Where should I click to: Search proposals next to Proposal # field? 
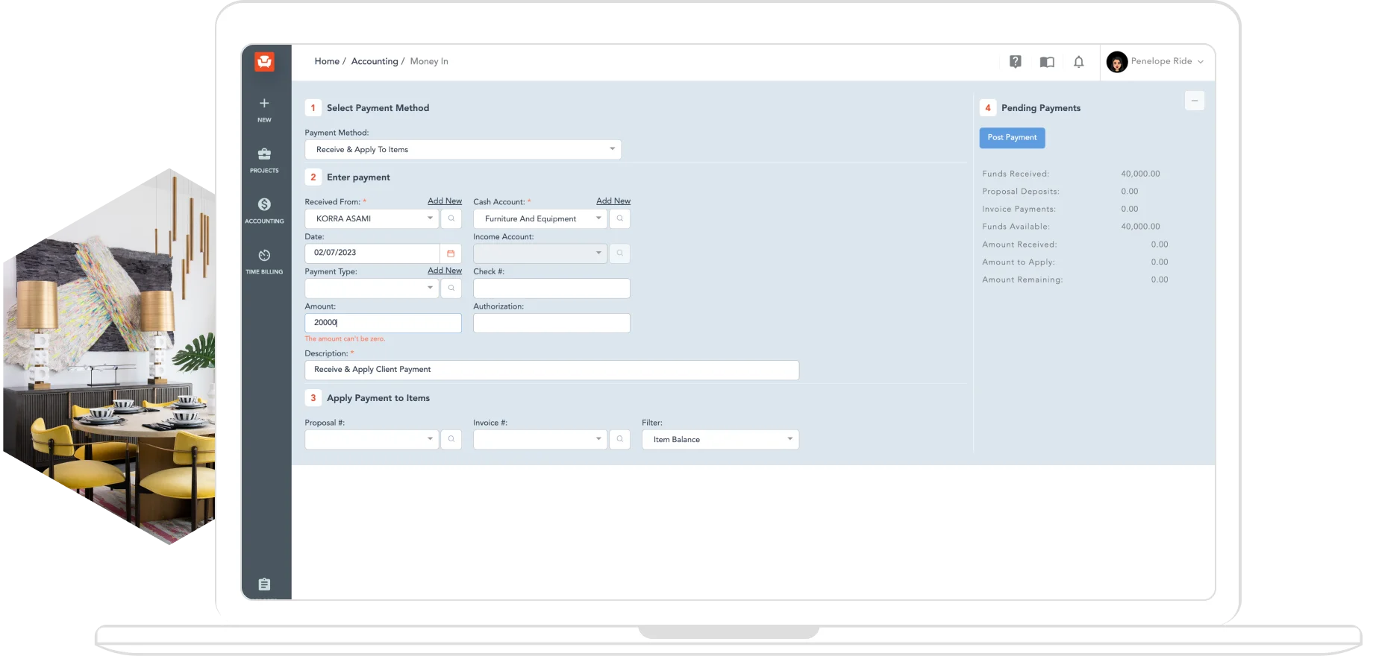[x=451, y=439]
